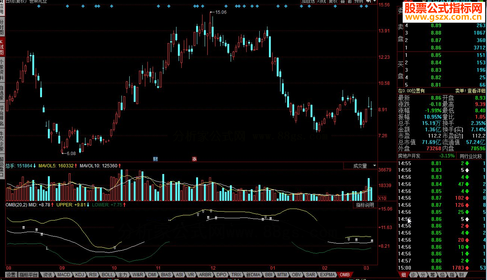Click the 设置 button at bottom left
487x280 pixels.
tap(11, 275)
